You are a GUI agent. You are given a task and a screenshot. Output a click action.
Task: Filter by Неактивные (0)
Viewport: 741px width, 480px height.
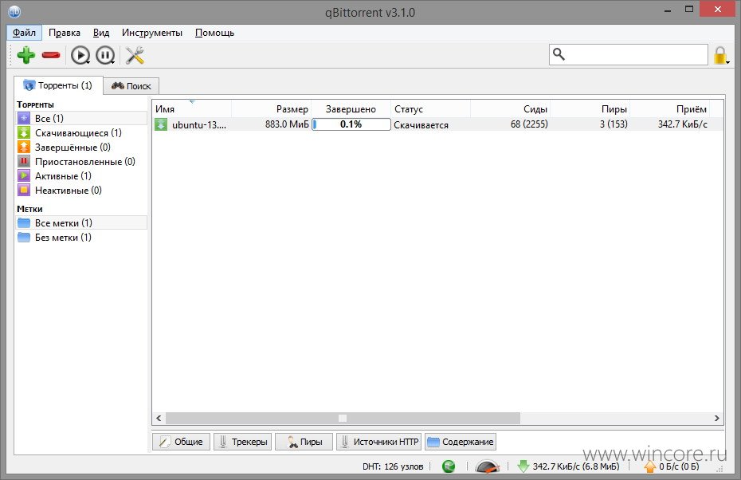tap(81, 190)
